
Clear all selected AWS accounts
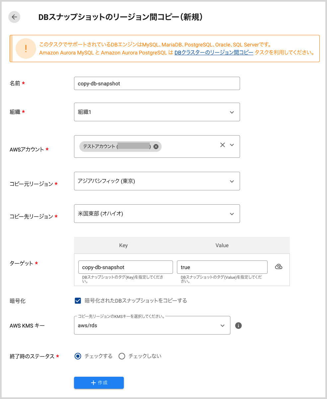pyautogui.click(x=222, y=145)
